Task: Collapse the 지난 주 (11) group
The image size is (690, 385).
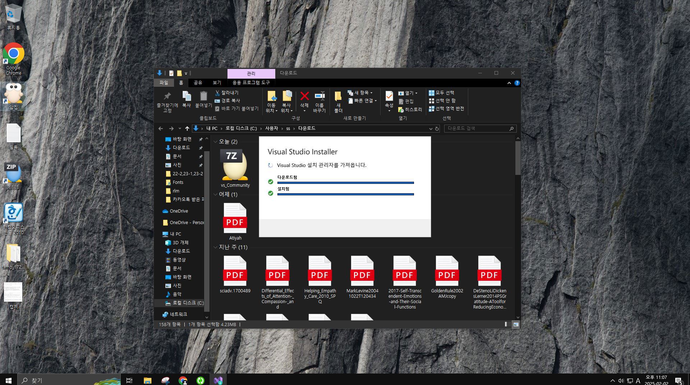Action: (x=215, y=247)
